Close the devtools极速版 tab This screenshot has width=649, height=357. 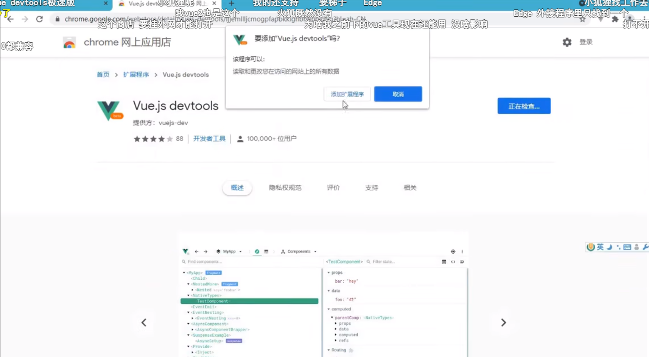pos(106,3)
